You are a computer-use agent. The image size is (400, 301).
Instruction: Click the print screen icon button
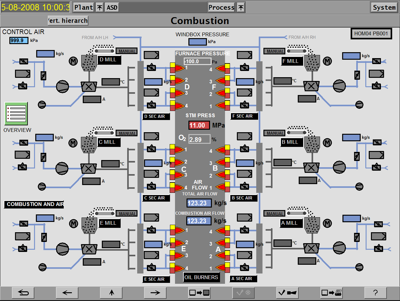(x=332, y=293)
